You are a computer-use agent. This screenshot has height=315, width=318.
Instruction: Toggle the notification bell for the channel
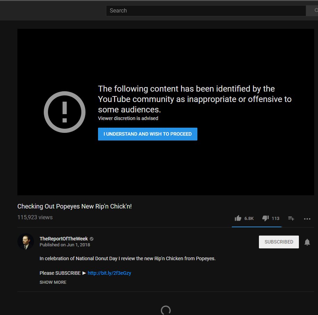(307, 242)
